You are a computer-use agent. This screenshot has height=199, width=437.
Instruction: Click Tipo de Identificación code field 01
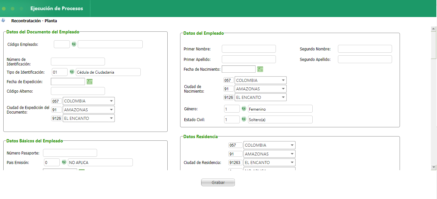60,72
